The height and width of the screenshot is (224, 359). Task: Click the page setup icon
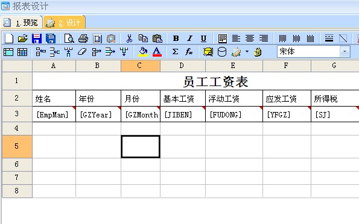click(x=97, y=39)
